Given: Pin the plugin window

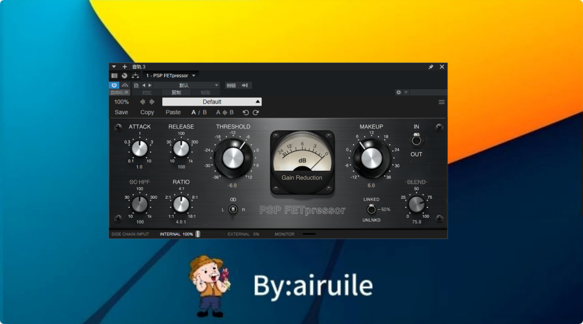Looking at the screenshot, I should tap(430, 67).
